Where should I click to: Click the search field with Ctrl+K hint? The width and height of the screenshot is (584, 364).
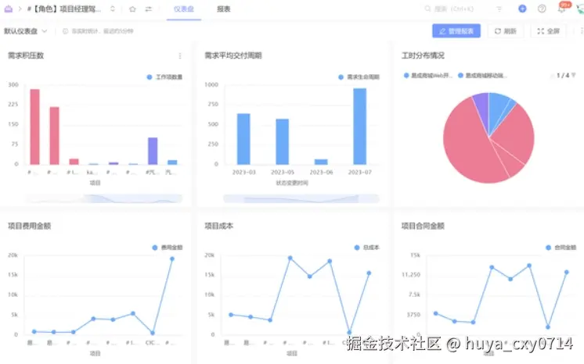[x=453, y=9]
